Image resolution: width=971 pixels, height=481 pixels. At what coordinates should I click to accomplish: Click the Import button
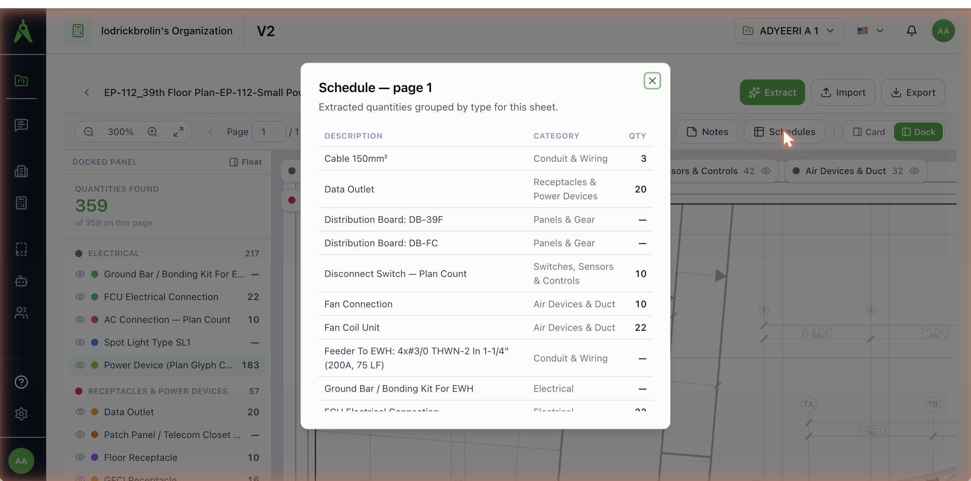[842, 92]
